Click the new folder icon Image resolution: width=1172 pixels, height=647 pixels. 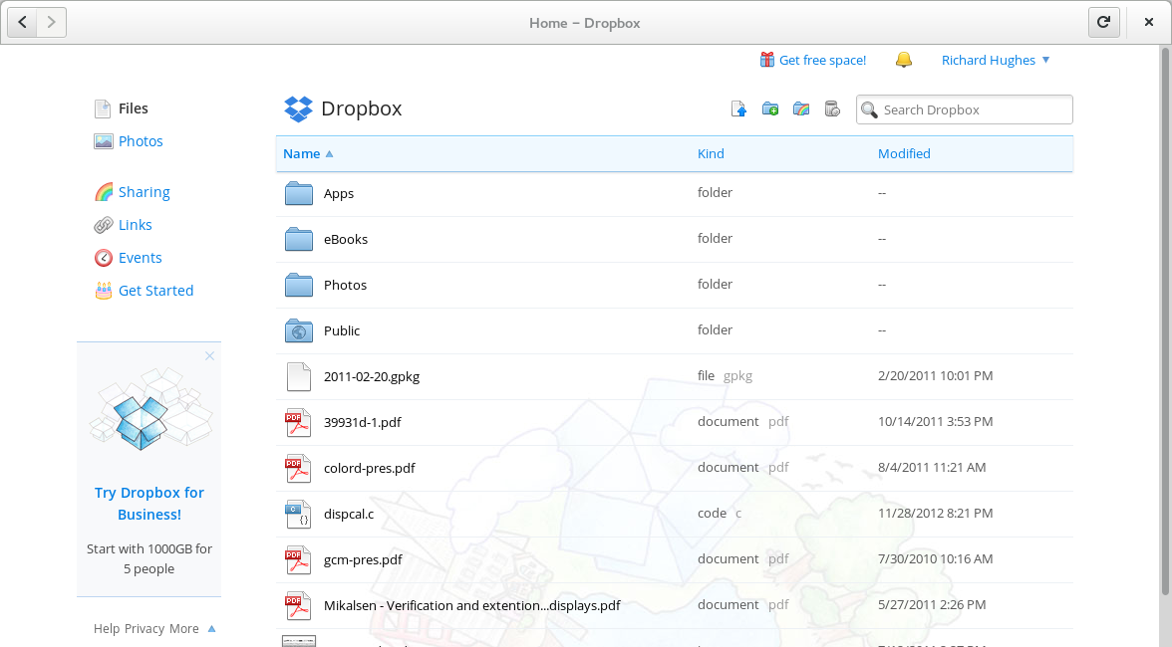[x=769, y=108]
